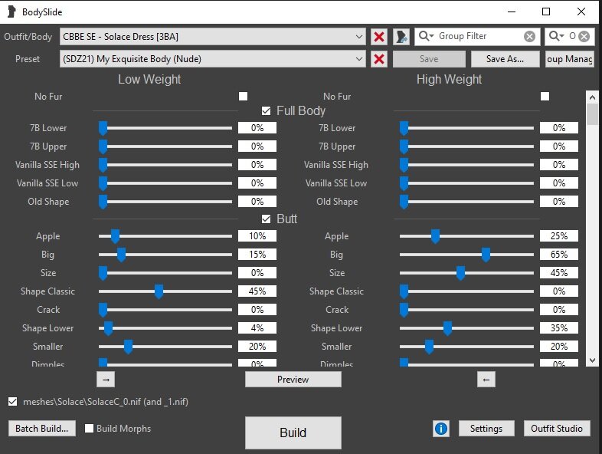Click Low Weight Smaller slider thumb
The width and height of the screenshot is (602, 454).
(128, 347)
